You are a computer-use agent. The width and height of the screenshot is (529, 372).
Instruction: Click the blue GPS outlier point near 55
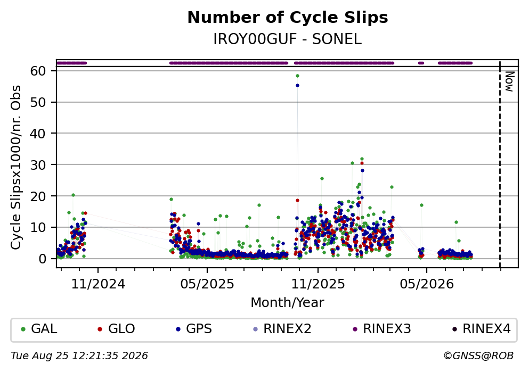pyautogui.click(x=297, y=86)
